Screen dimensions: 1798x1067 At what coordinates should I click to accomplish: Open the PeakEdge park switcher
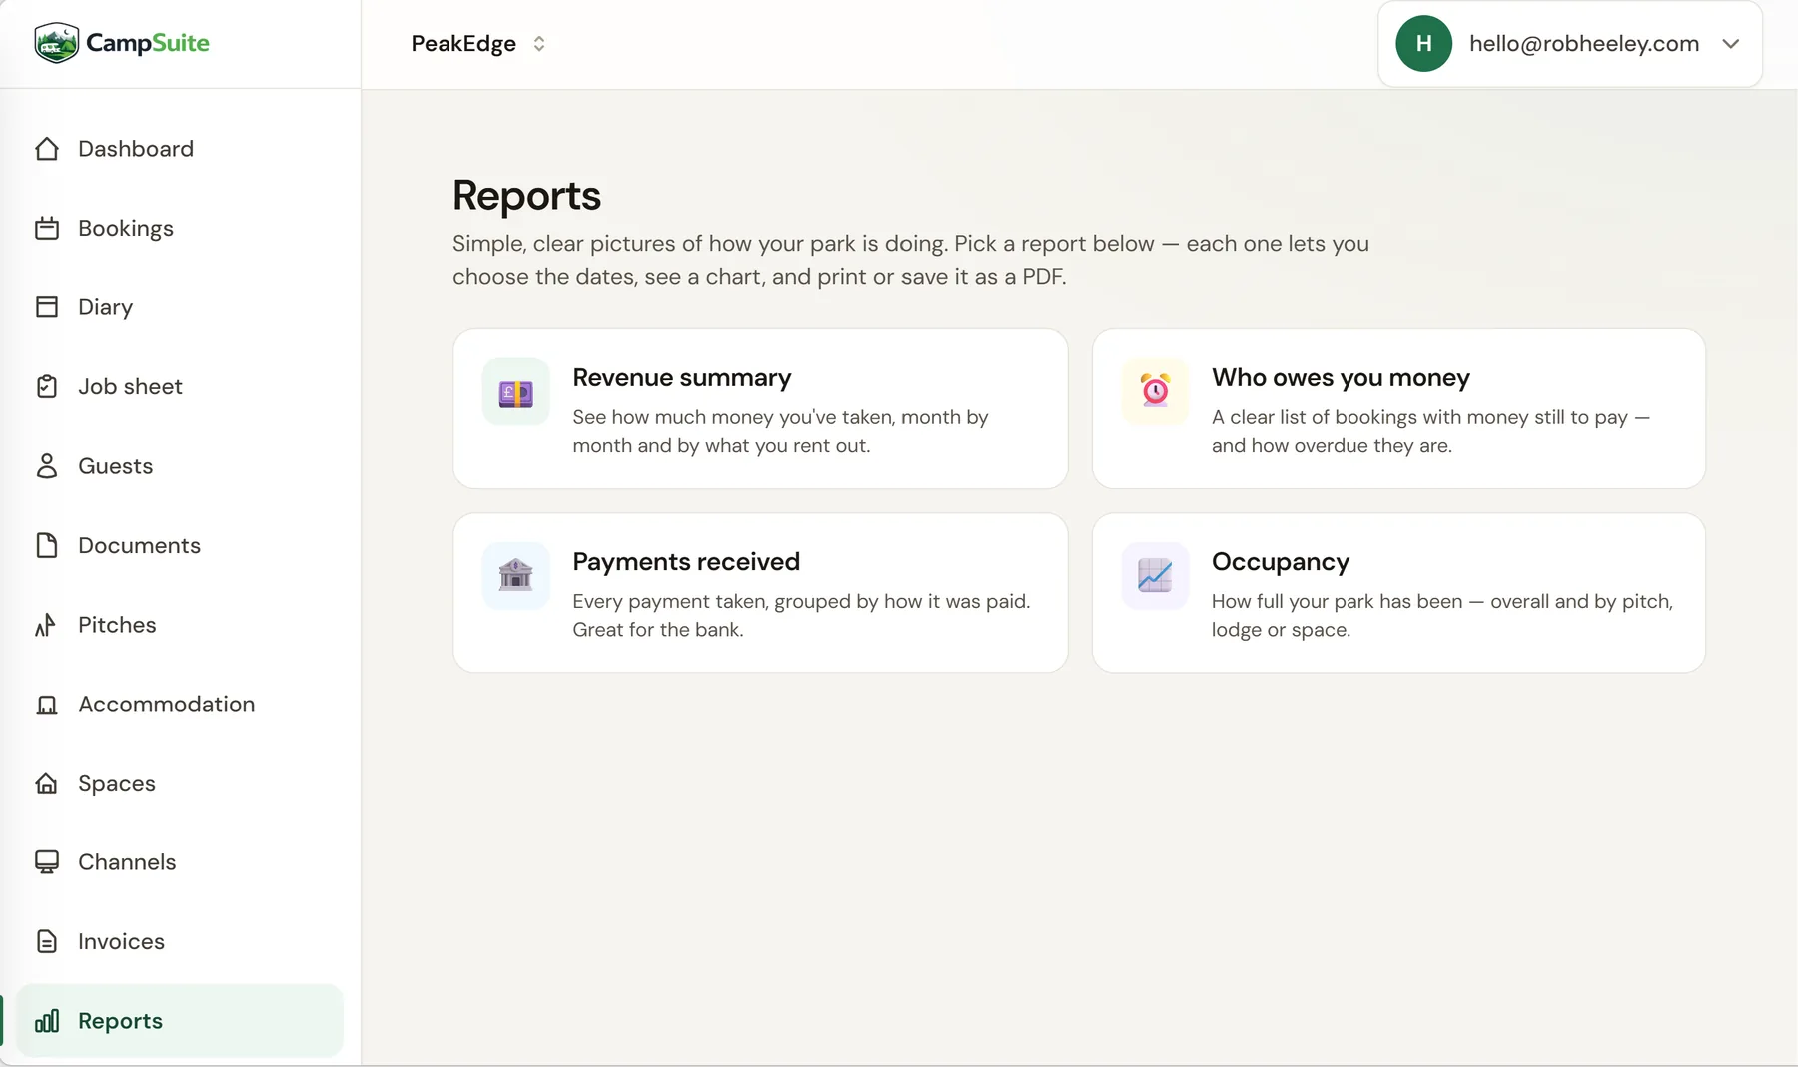(478, 44)
